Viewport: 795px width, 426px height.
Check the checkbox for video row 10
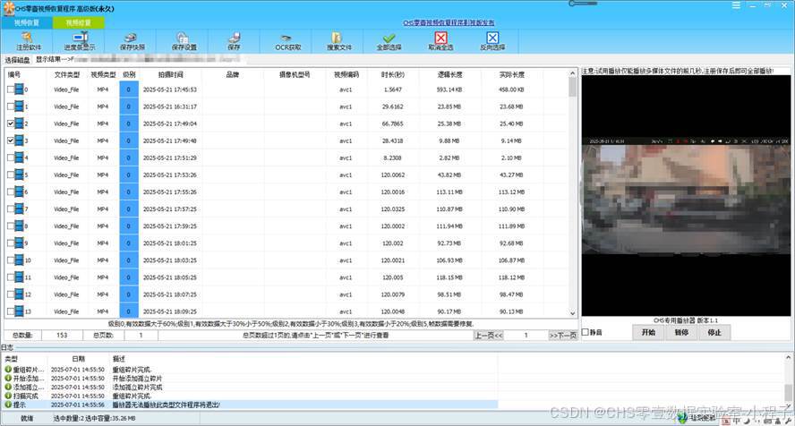tap(11, 260)
